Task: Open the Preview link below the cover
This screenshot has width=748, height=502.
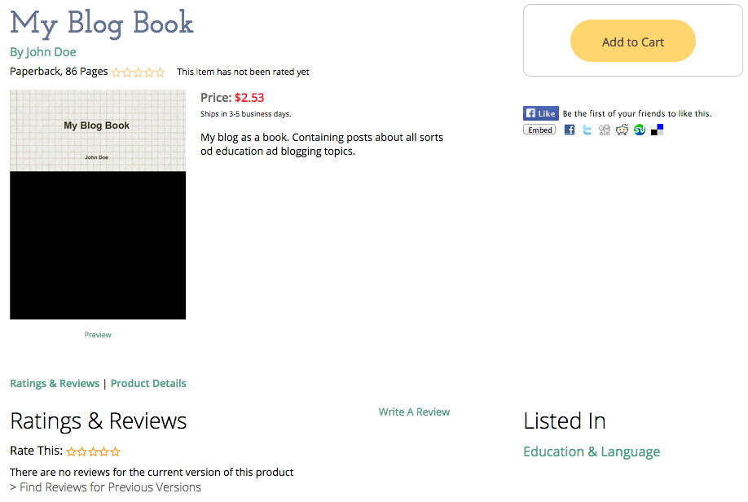Action: (98, 335)
